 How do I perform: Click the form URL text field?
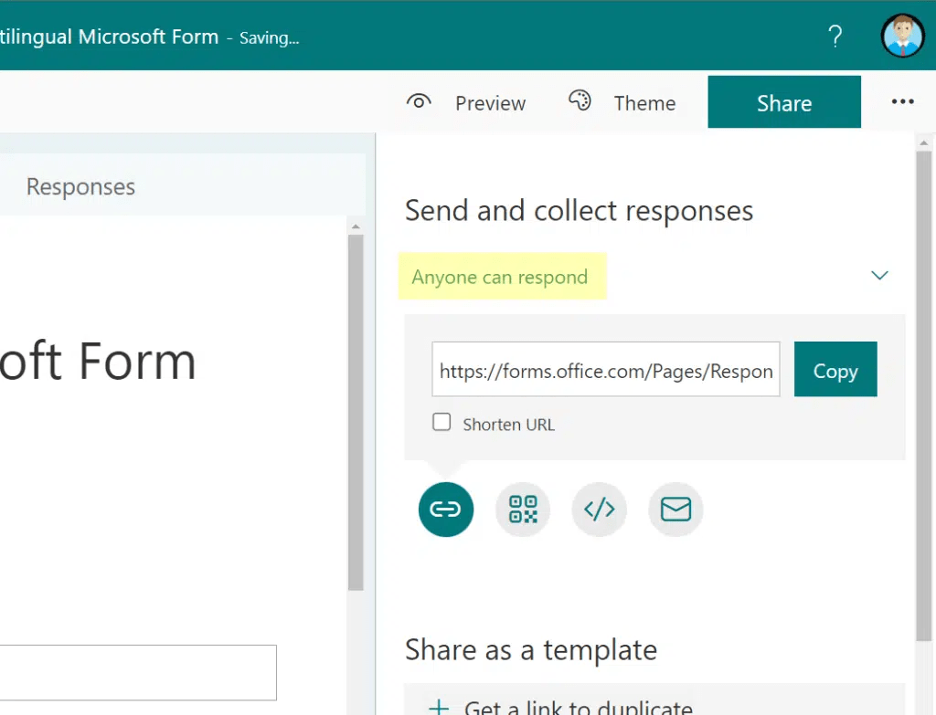(606, 369)
